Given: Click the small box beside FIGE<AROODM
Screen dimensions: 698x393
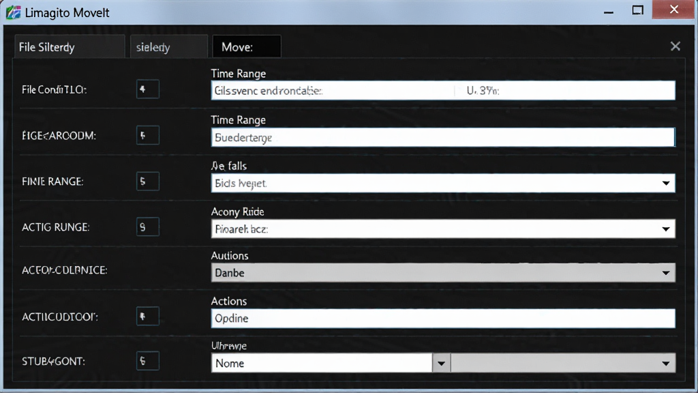Looking at the screenshot, I should click(148, 136).
